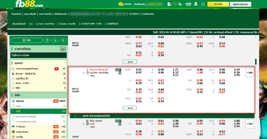Click the coin-stack balance icon in header

coord(169,4)
